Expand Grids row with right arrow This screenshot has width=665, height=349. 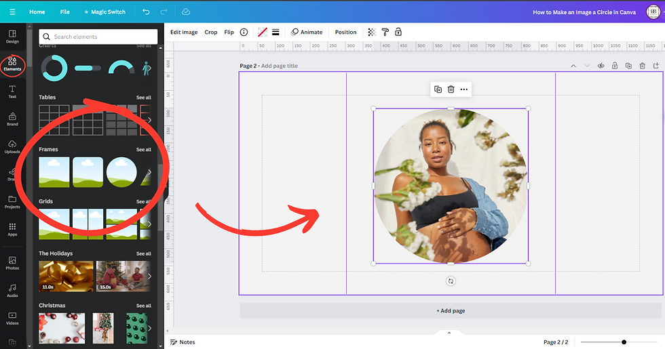(149, 224)
